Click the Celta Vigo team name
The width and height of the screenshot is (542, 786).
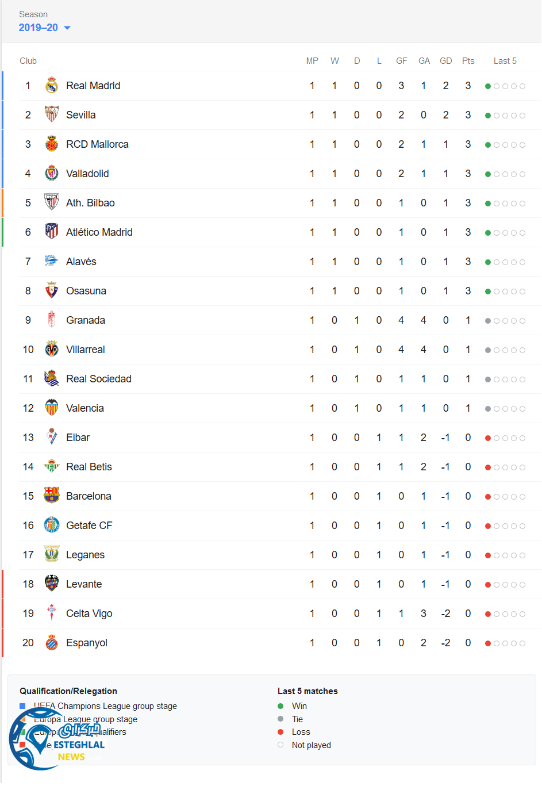click(x=89, y=614)
